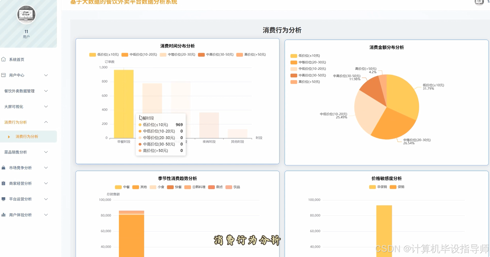Toggle the 非促销 legend in sensitivity chart

point(378,187)
